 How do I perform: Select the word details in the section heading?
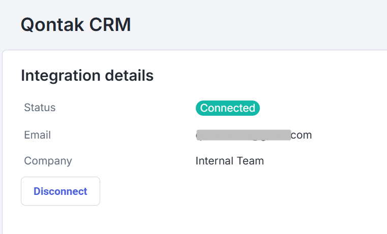[129, 76]
